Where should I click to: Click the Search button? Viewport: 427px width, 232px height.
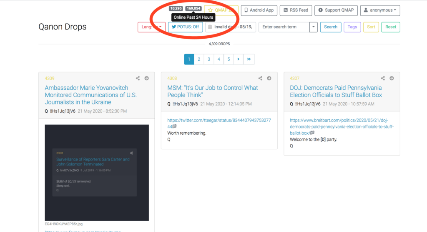click(x=330, y=27)
